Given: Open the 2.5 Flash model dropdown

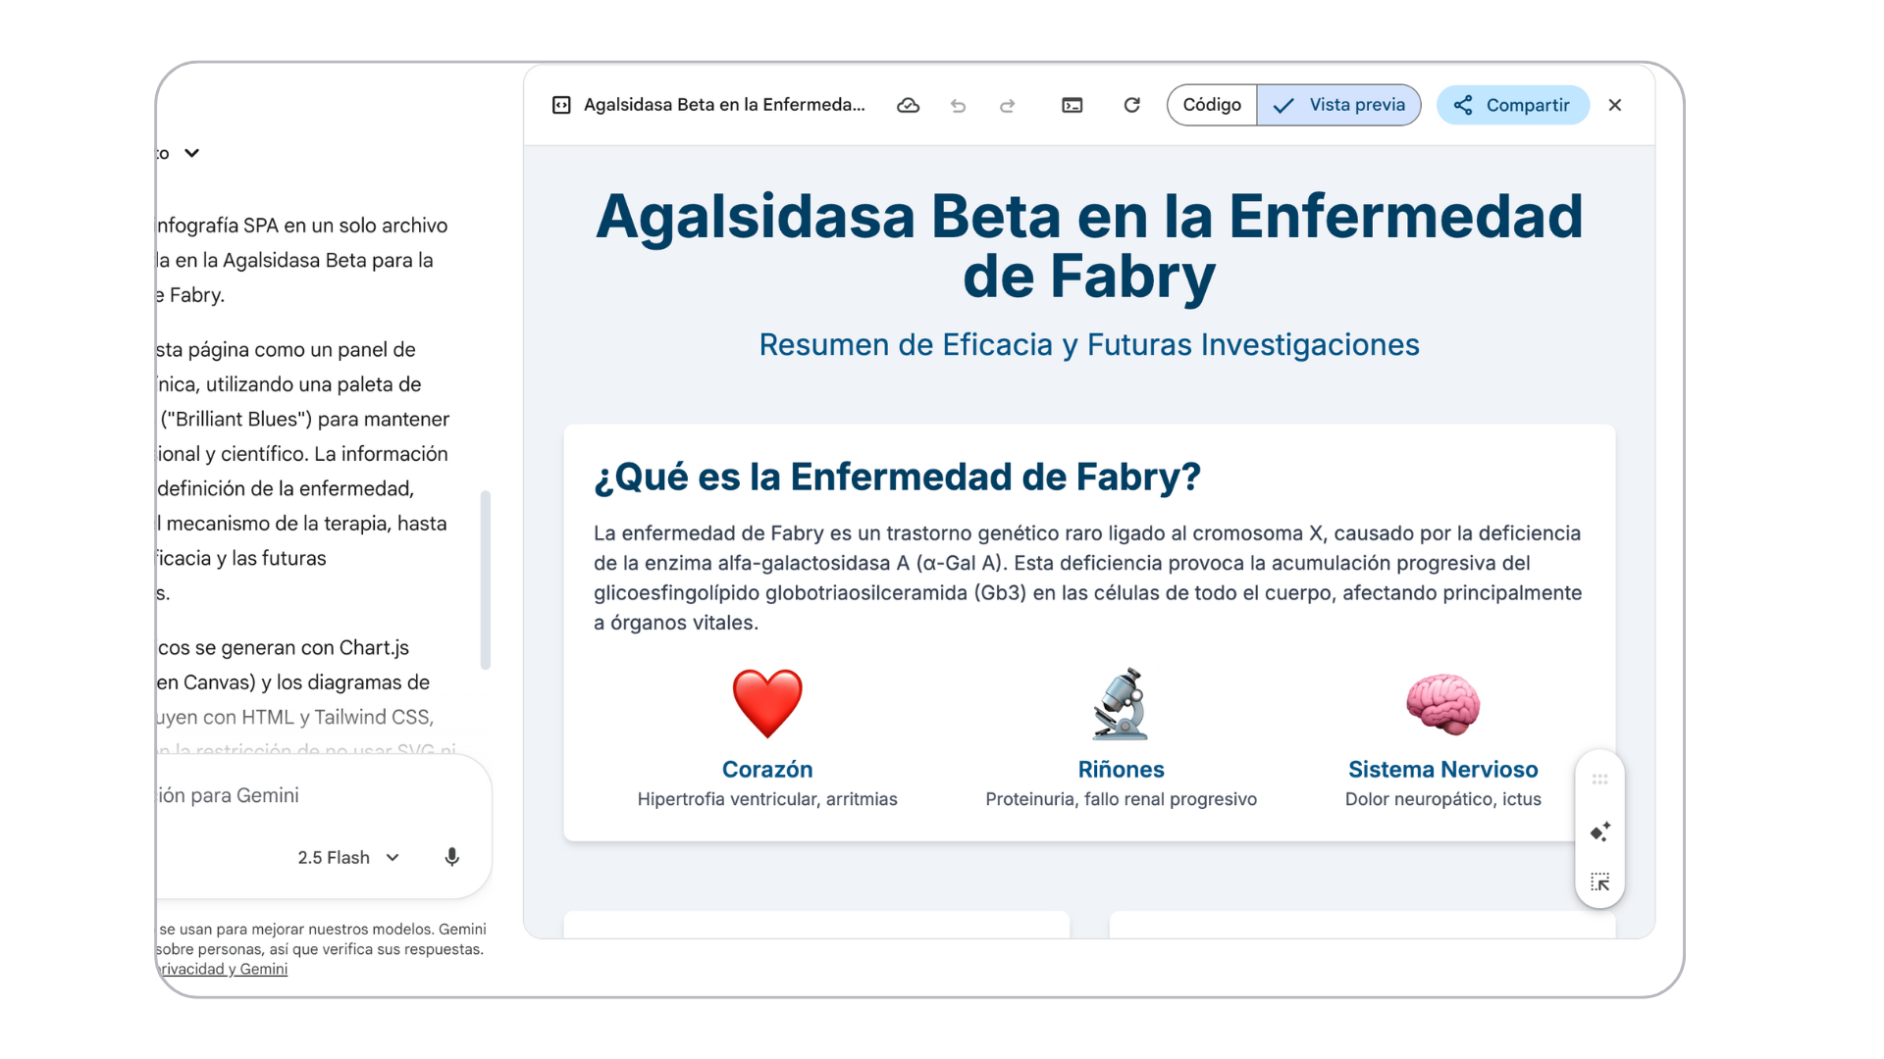Looking at the screenshot, I should click(x=348, y=857).
